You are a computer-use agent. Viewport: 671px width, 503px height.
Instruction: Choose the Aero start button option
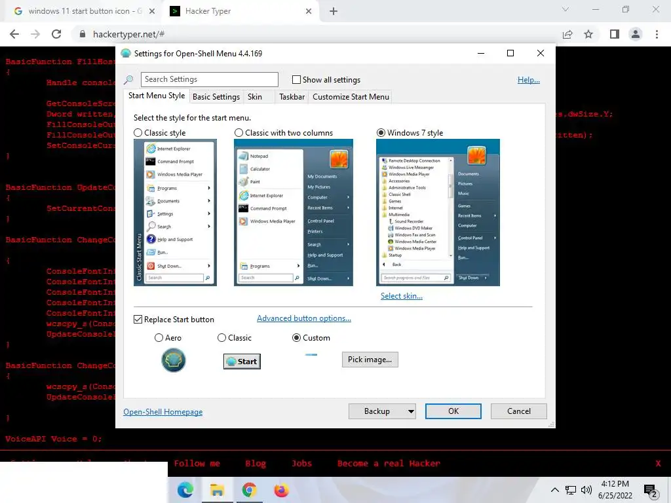pos(159,338)
